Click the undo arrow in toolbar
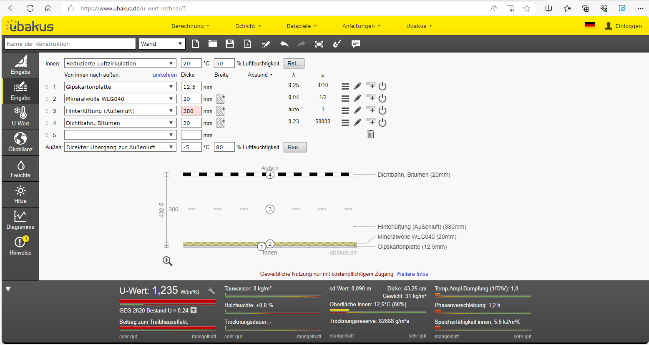The width and height of the screenshot is (649, 345). click(x=284, y=44)
